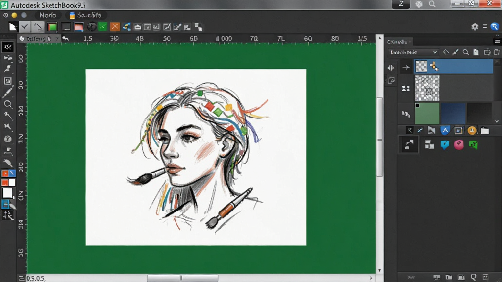Click the dark square icon in top toolbar
Image resolution: width=502 pixels, height=282 pixels.
(66, 27)
